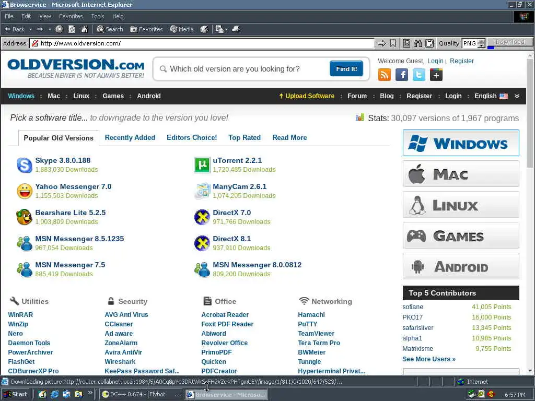535x401 pixels.
Task: Switch to DC++ 0.674 taskbar window
Action: tap(141, 395)
